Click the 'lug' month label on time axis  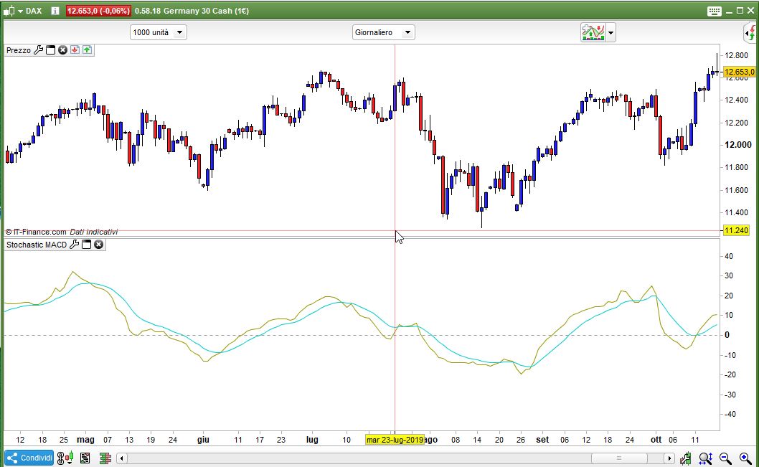(312, 440)
